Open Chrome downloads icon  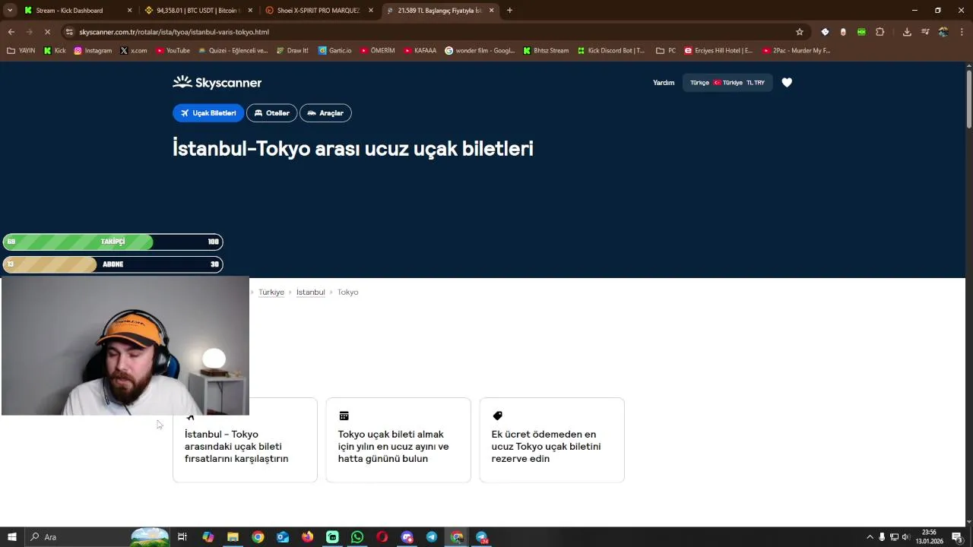click(907, 32)
